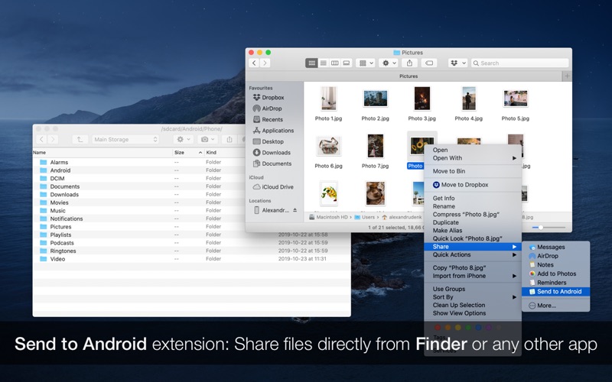Choose Rename in context menu
This screenshot has height=382, width=612.
tap(473, 206)
